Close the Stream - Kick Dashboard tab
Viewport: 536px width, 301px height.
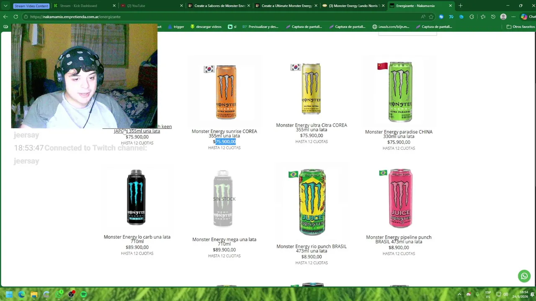[x=114, y=6]
